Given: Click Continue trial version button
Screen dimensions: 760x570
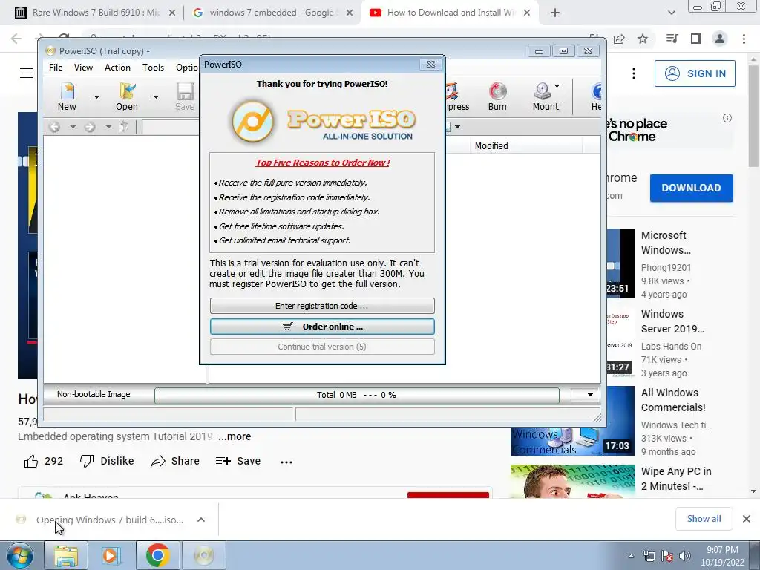Looking at the screenshot, I should (322, 347).
